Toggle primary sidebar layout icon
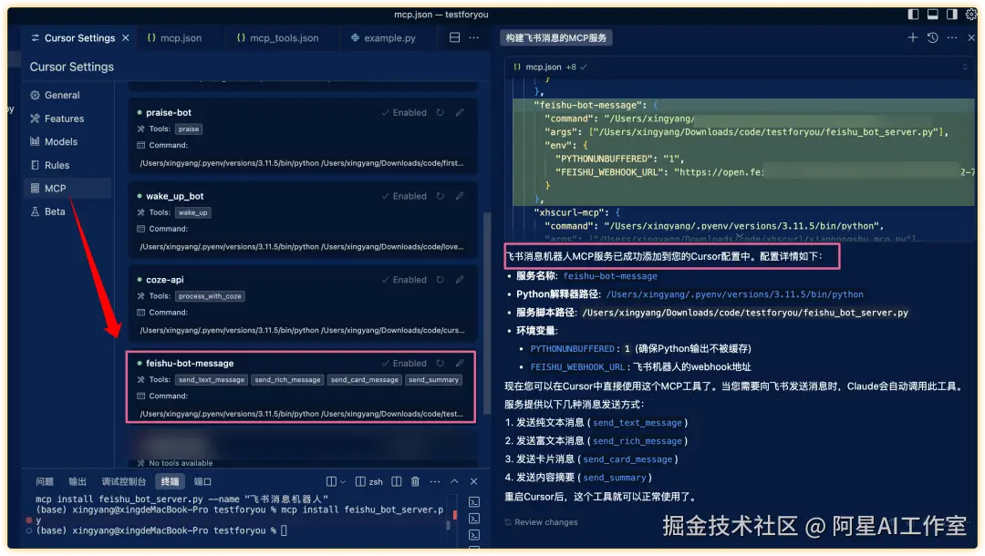The width and height of the screenshot is (985, 556). pyautogui.click(x=913, y=14)
